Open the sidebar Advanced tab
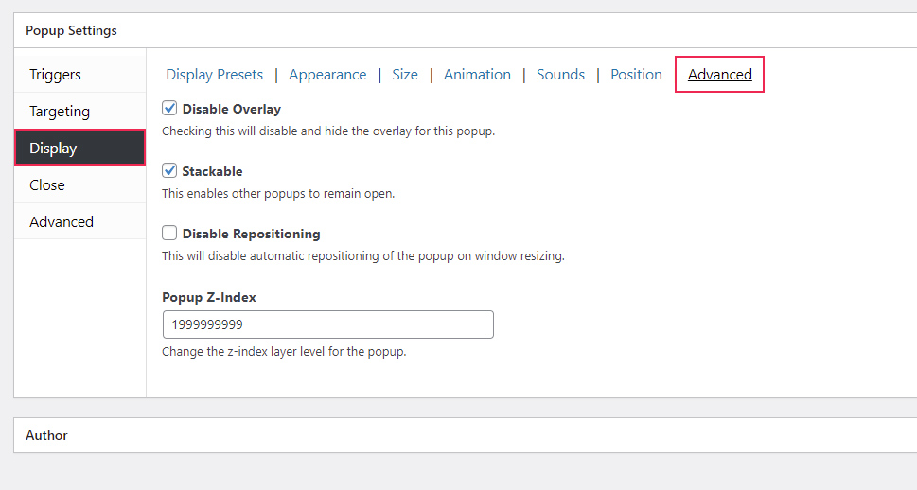Screen dimensions: 917x490 pos(80,221)
